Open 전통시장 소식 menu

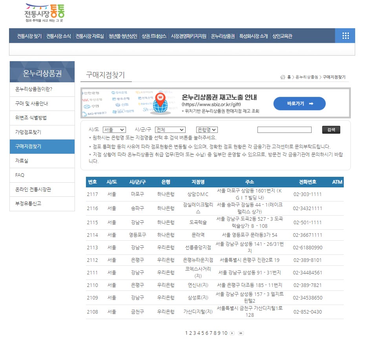pyautogui.click(x=58, y=36)
